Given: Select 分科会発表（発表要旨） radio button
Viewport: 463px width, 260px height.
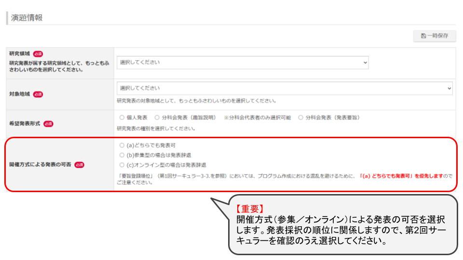Looking at the screenshot, I should pos(301,117).
